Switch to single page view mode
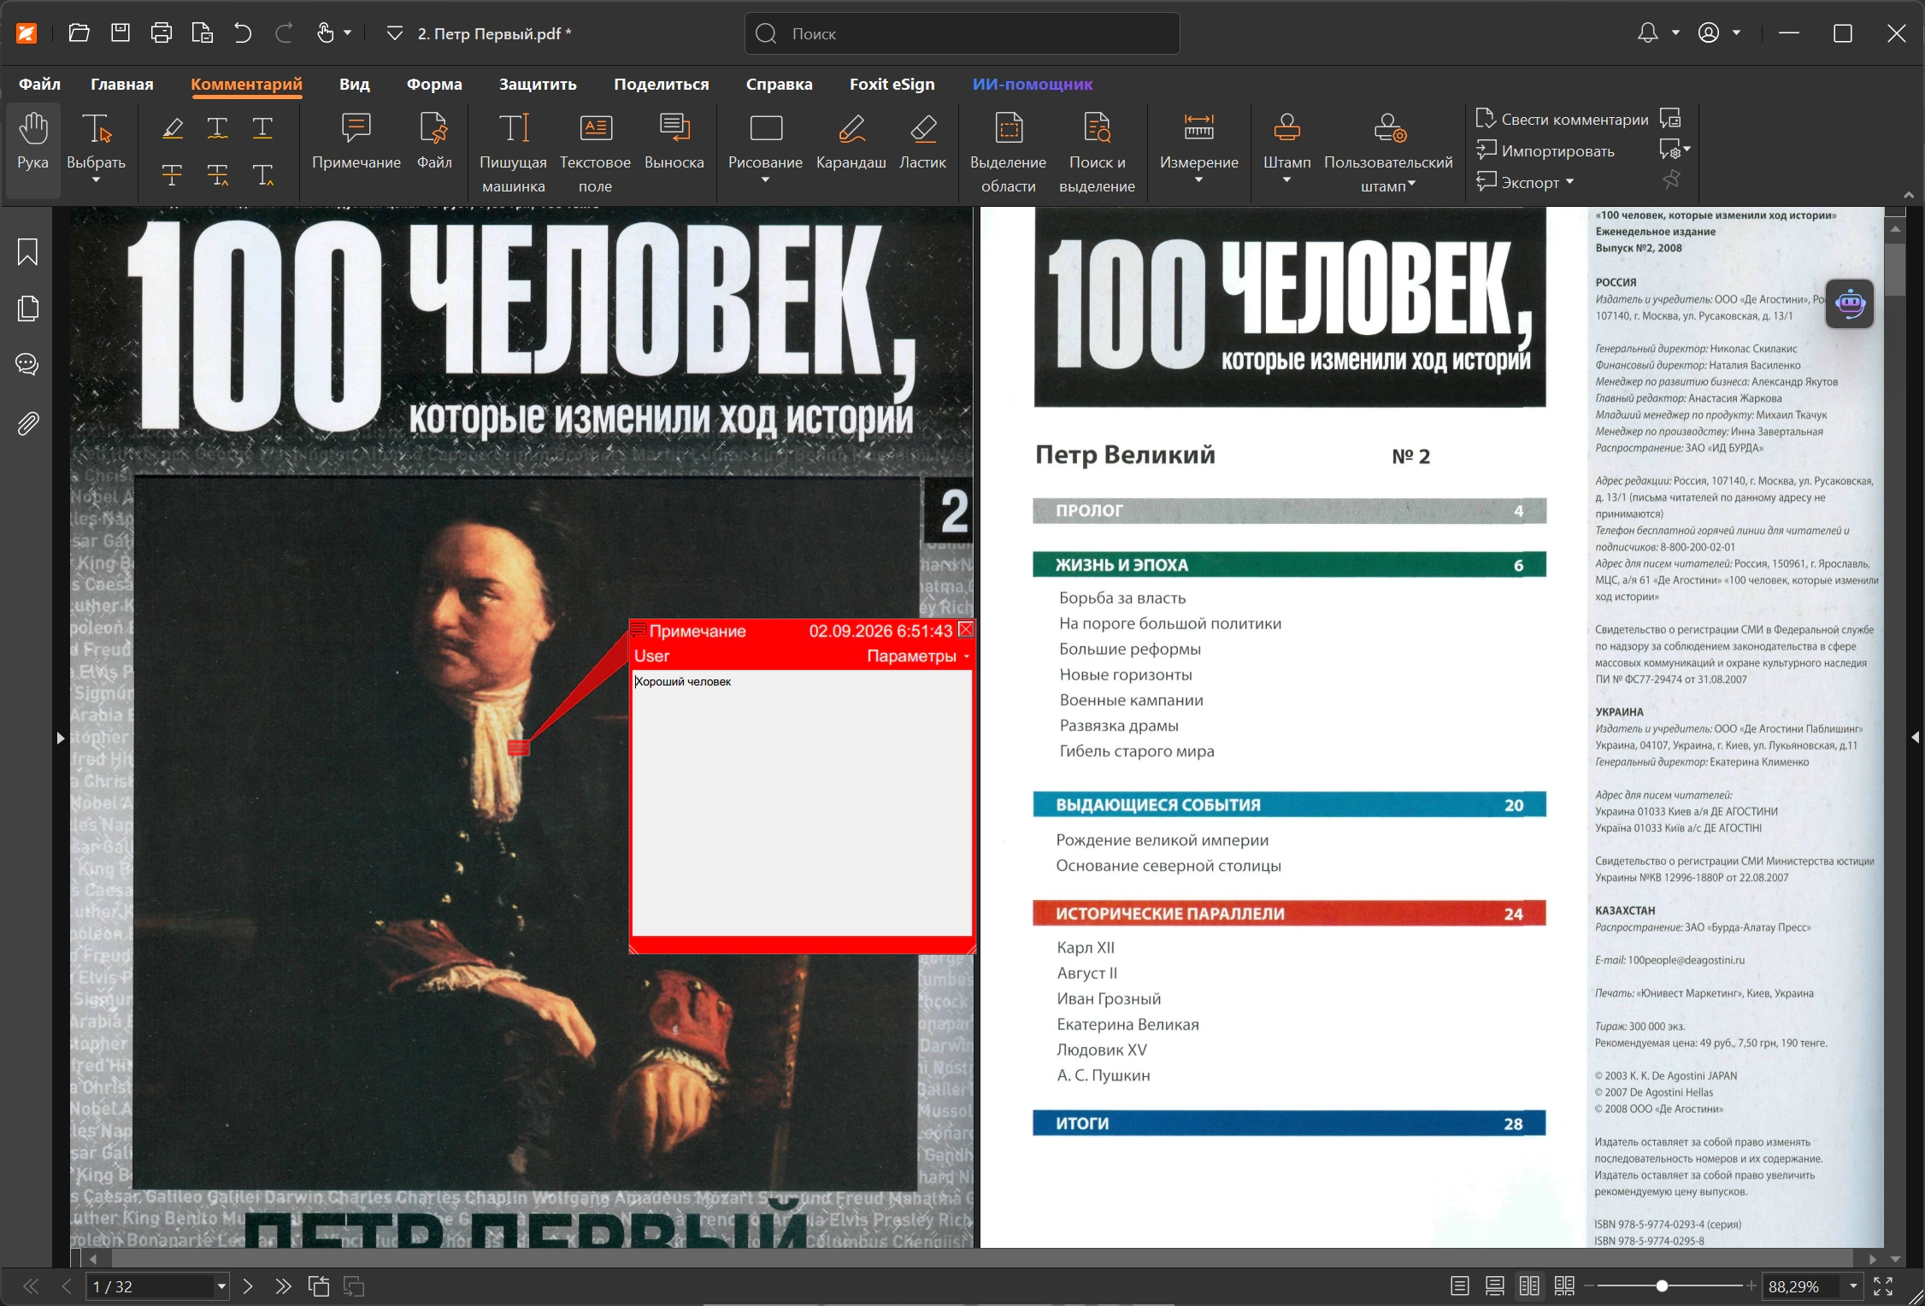 point(1460,1285)
